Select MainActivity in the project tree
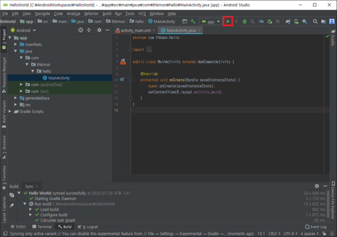Viewport: 337px width, 237px height. click(x=59, y=78)
